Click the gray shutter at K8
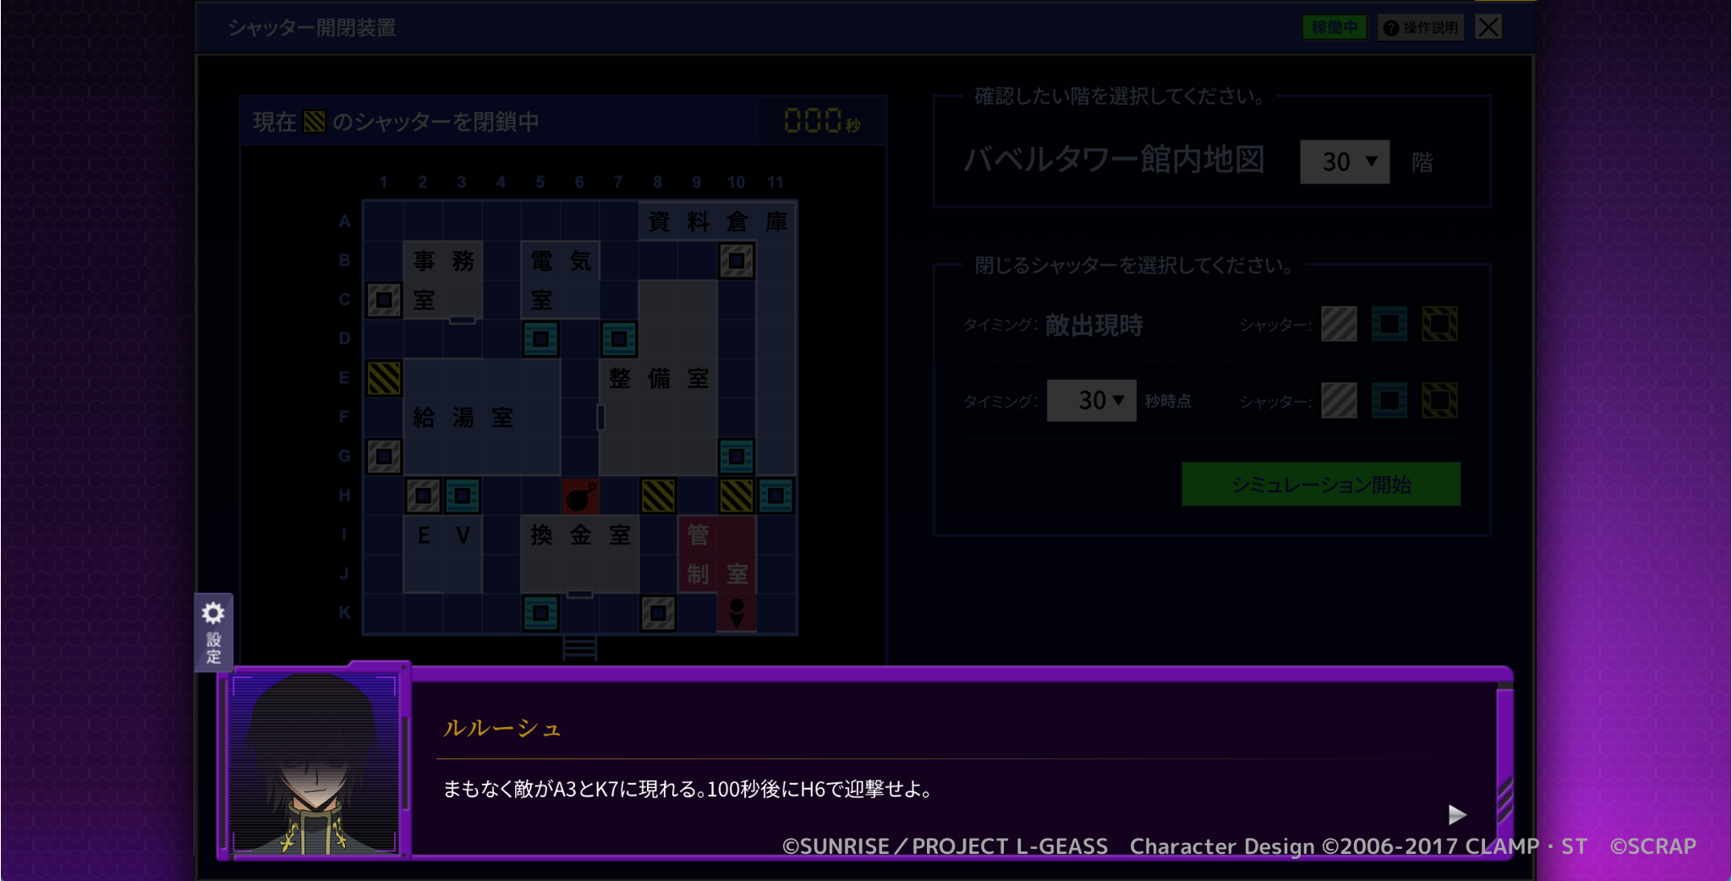 click(658, 613)
